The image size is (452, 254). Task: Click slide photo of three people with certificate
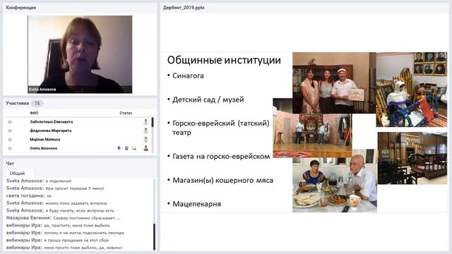pos(334,83)
